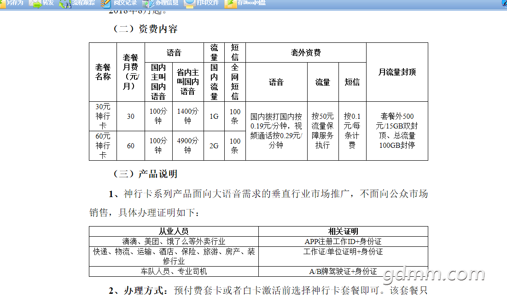Select the A/B牌驾驶证+身份证 cell
Image resolution: width=507 pixels, height=303 pixels.
click(343, 271)
